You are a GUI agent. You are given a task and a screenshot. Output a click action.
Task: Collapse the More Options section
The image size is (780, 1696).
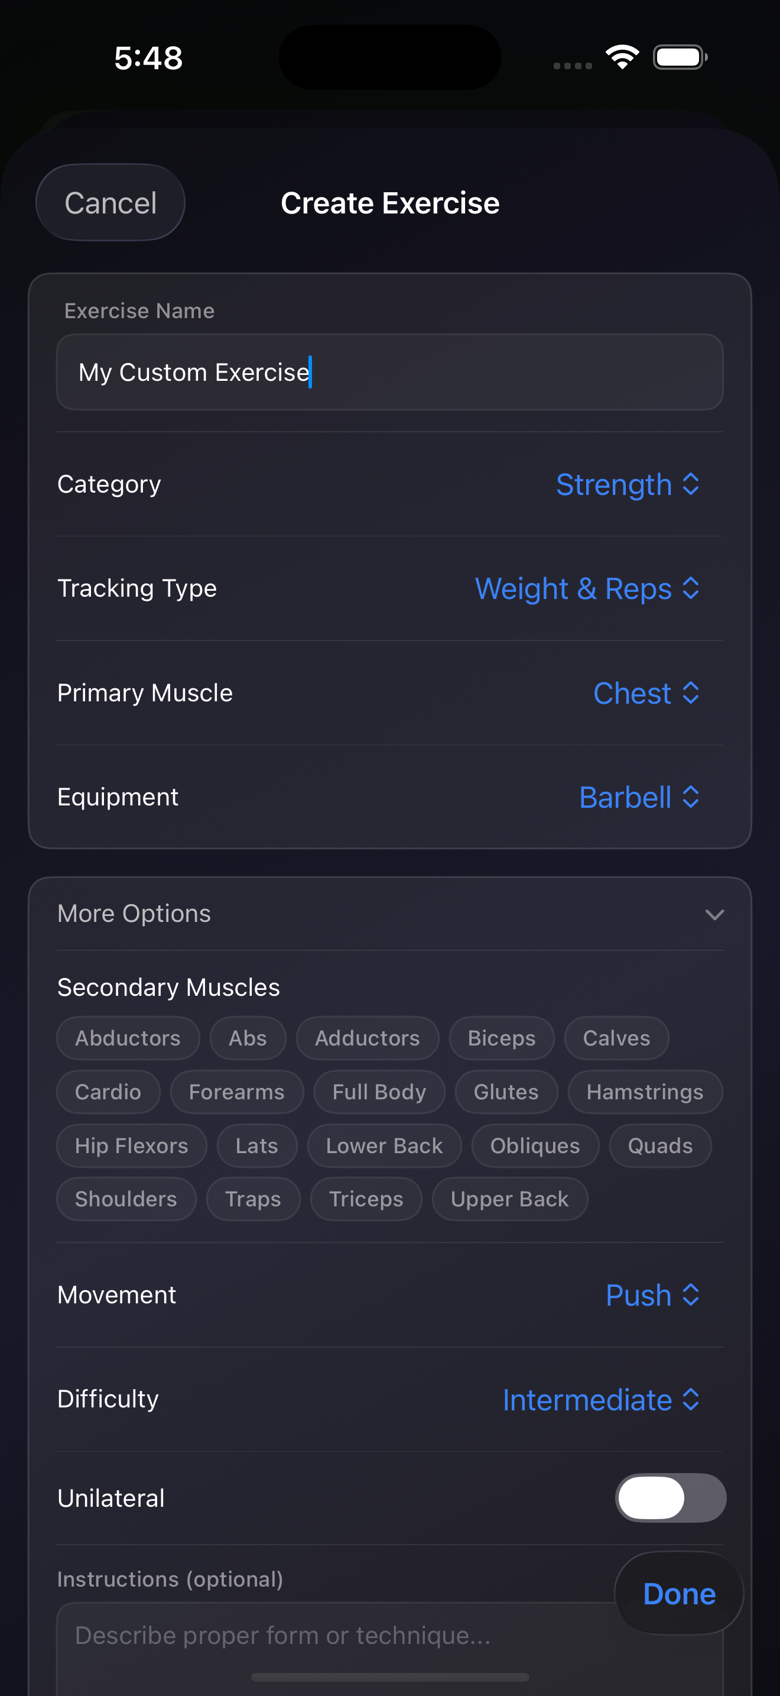716,914
